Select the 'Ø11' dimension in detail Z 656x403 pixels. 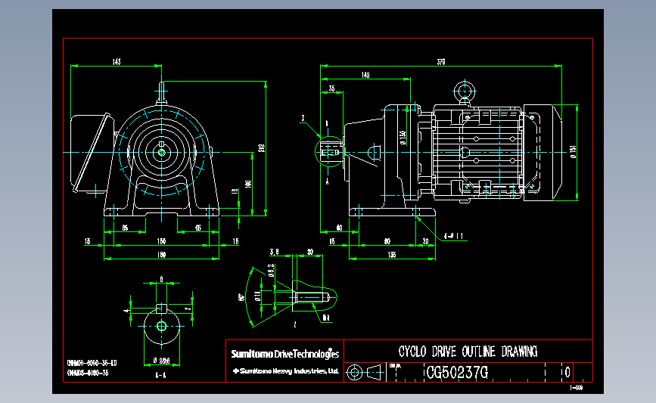[x=257, y=296]
